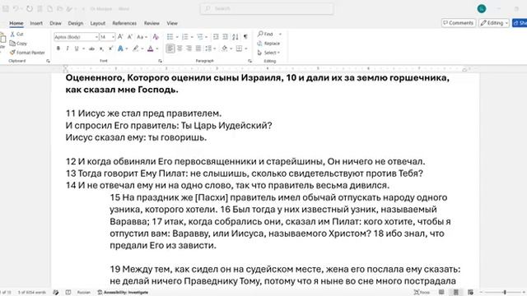Open Editing mode dropdown
This screenshot has width=527, height=296.
tap(494, 23)
